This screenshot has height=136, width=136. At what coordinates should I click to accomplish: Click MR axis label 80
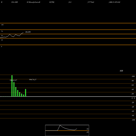point(133,81)
